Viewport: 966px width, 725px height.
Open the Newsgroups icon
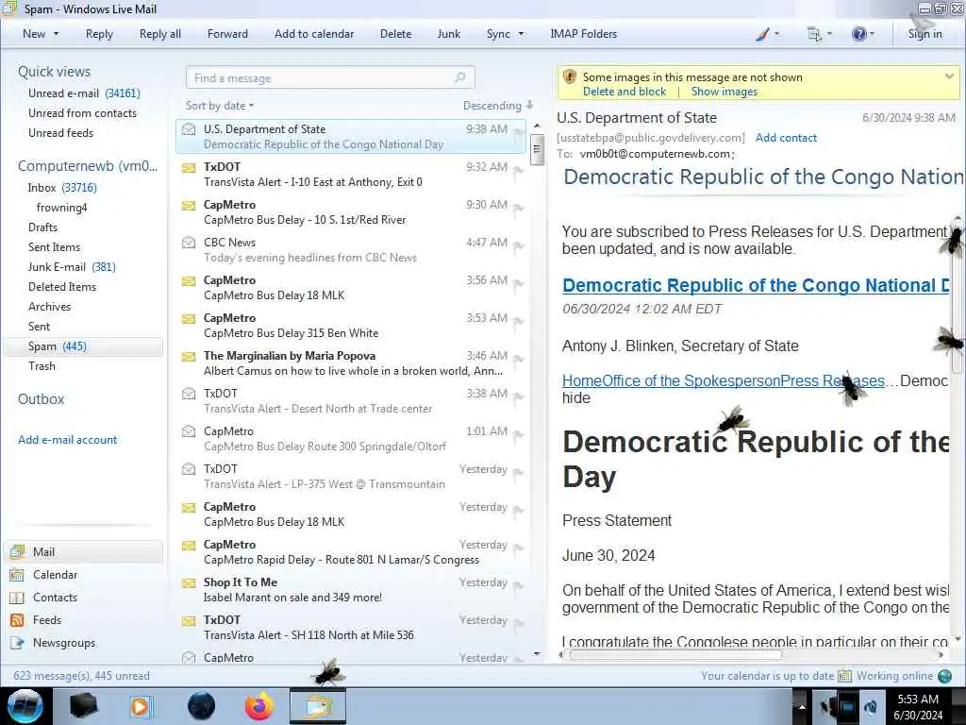[x=17, y=643]
